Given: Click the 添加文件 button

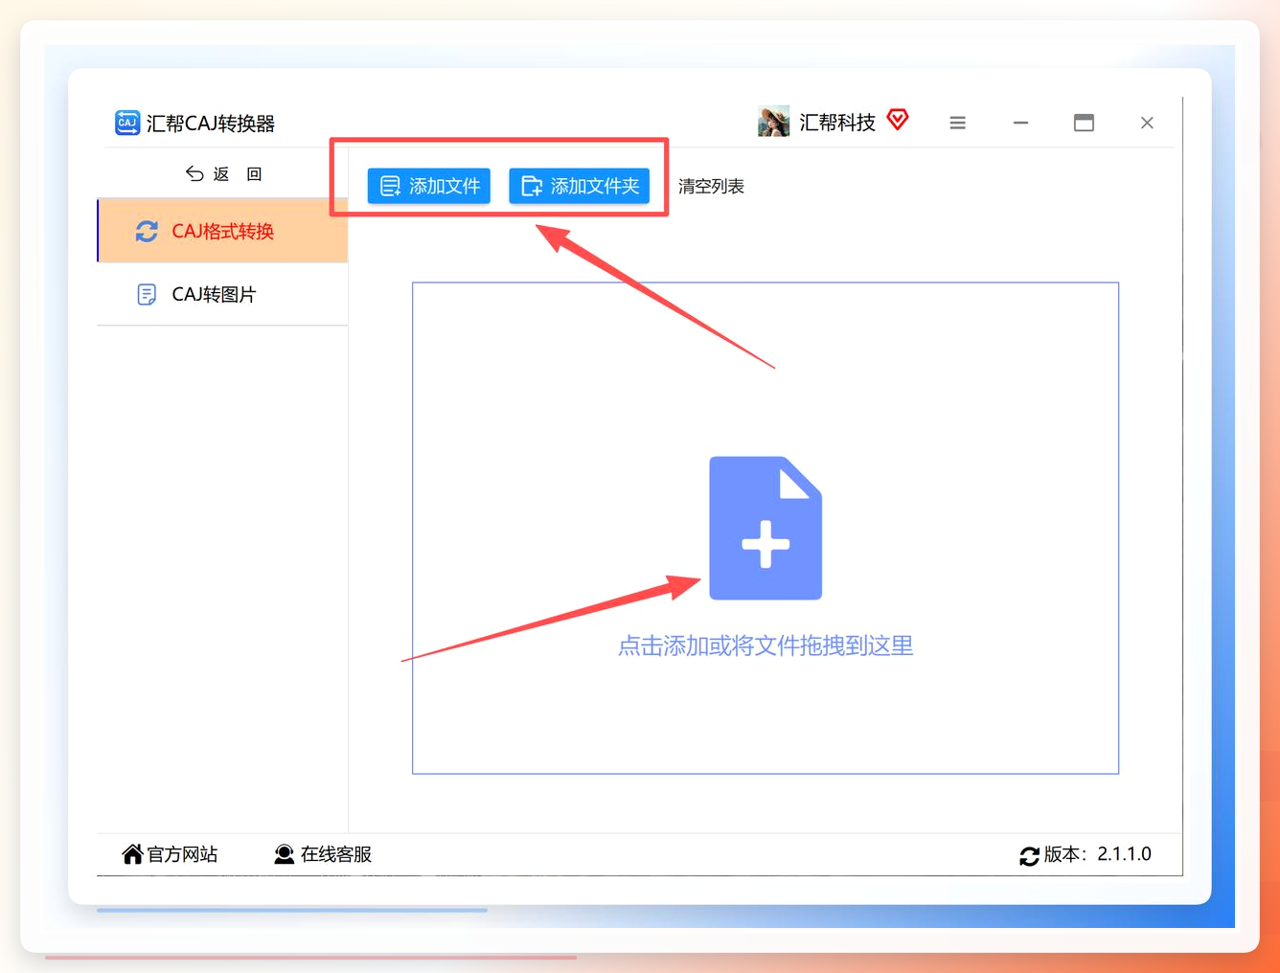Looking at the screenshot, I should 429,186.
